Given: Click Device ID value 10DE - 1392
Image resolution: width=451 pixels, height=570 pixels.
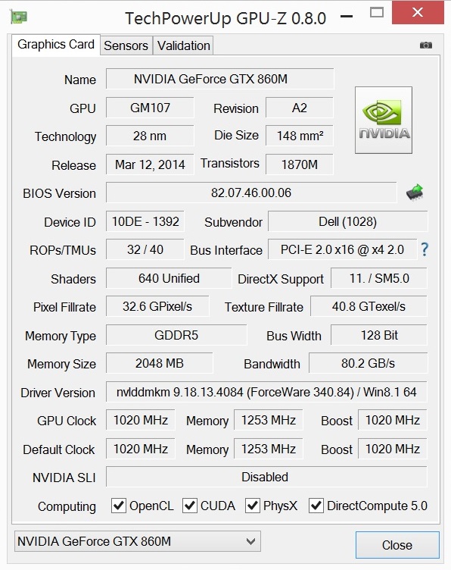Looking at the screenshot, I should (x=145, y=221).
